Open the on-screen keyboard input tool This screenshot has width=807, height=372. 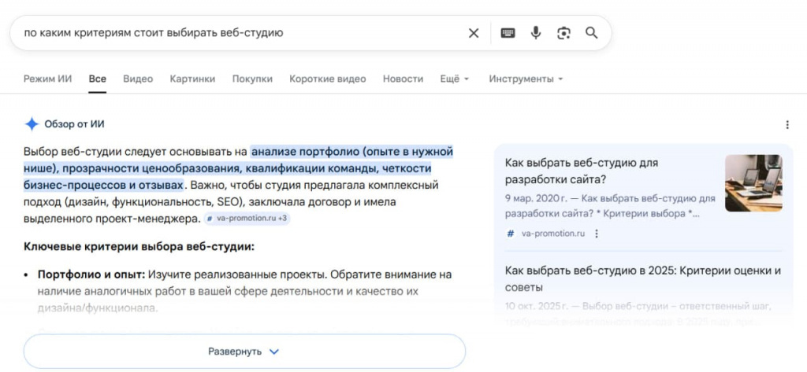508,33
